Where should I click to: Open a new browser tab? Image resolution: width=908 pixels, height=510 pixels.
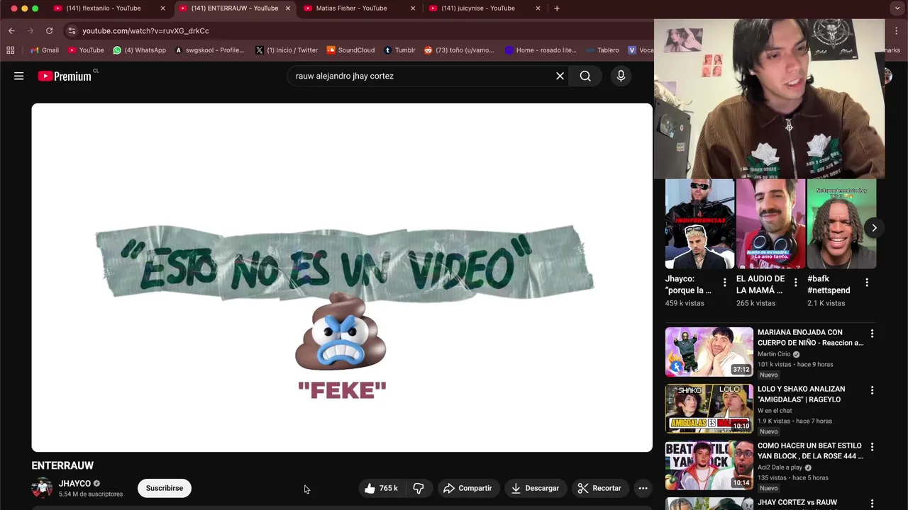[557, 8]
